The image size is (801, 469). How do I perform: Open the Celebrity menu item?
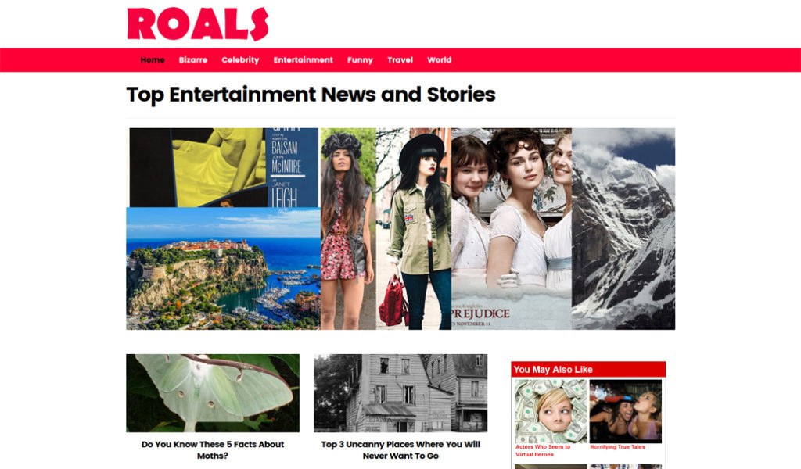(240, 59)
